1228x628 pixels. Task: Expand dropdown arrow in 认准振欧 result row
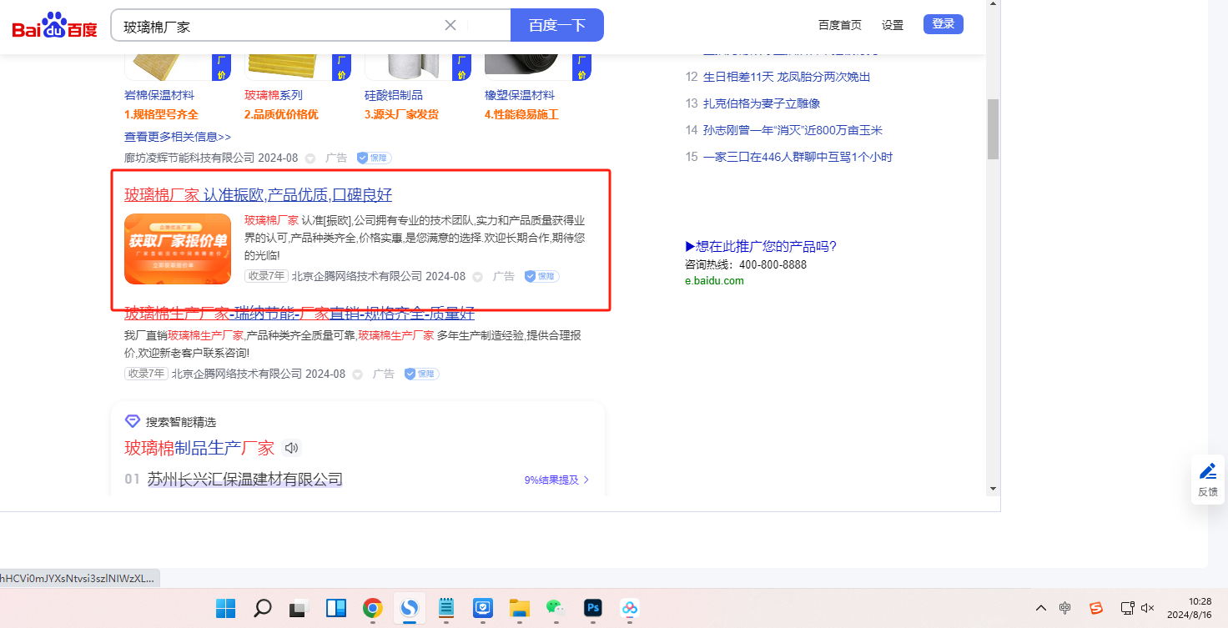[x=477, y=277]
